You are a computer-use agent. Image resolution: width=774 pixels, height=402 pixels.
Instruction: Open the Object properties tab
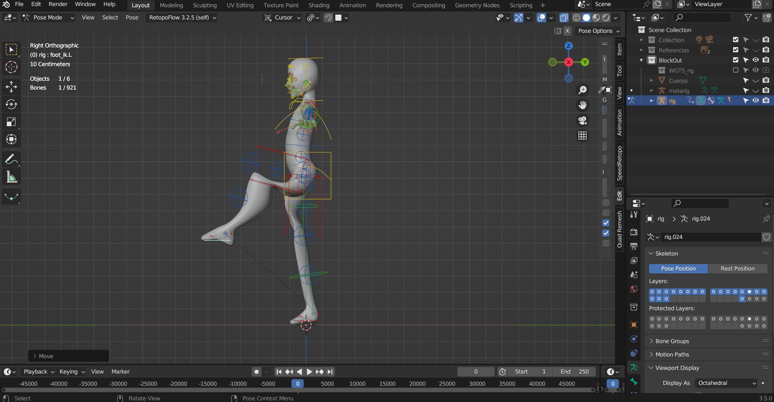click(634, 325)
